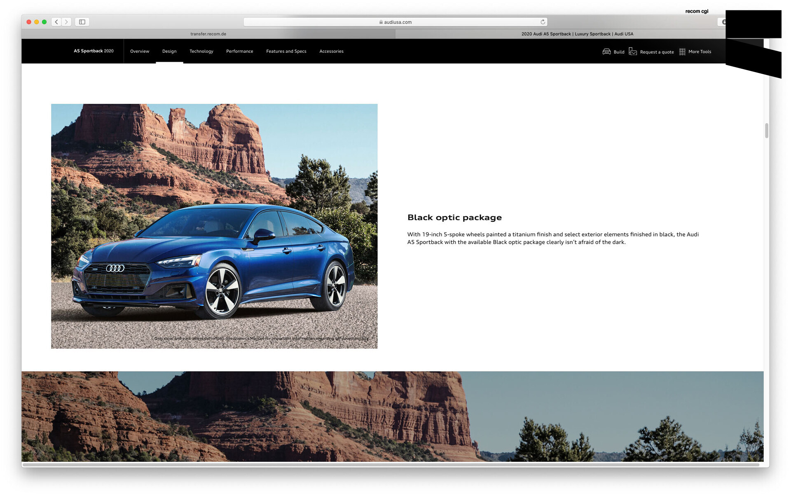Click the vertical page scrollbar thumb
This screenshot has width=791, height=496.
pyautogui.click(x=766, y=131)
